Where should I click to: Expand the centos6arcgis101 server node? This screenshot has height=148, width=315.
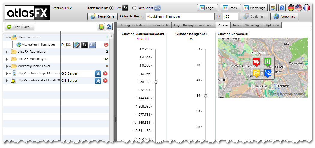coord(7,73)
